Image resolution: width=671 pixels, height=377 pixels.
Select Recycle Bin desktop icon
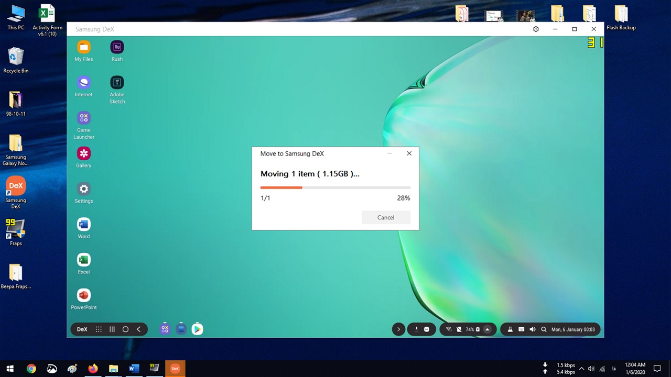(16, 60)
